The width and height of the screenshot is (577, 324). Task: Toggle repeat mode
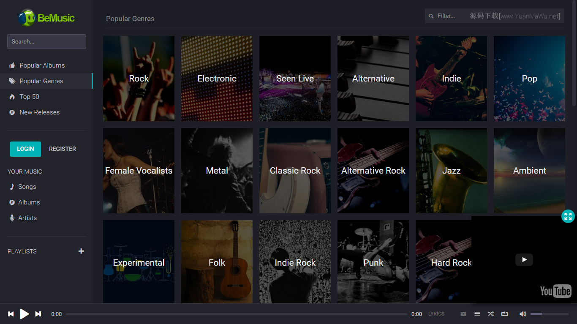point(504,314)
